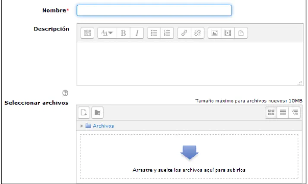The width and height of the screenshot is (308, 184).
Task: Switch file view to list details
Action: click(x=283, y=112)
